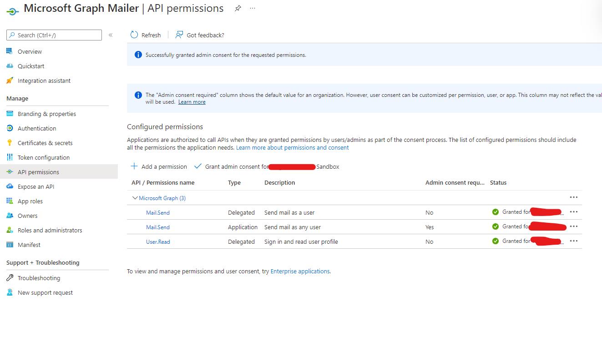This screenshot has height=347, width=602.
Task: Click the 'Application' type cell
Action: pyautogui.click(x=243, y=227)
